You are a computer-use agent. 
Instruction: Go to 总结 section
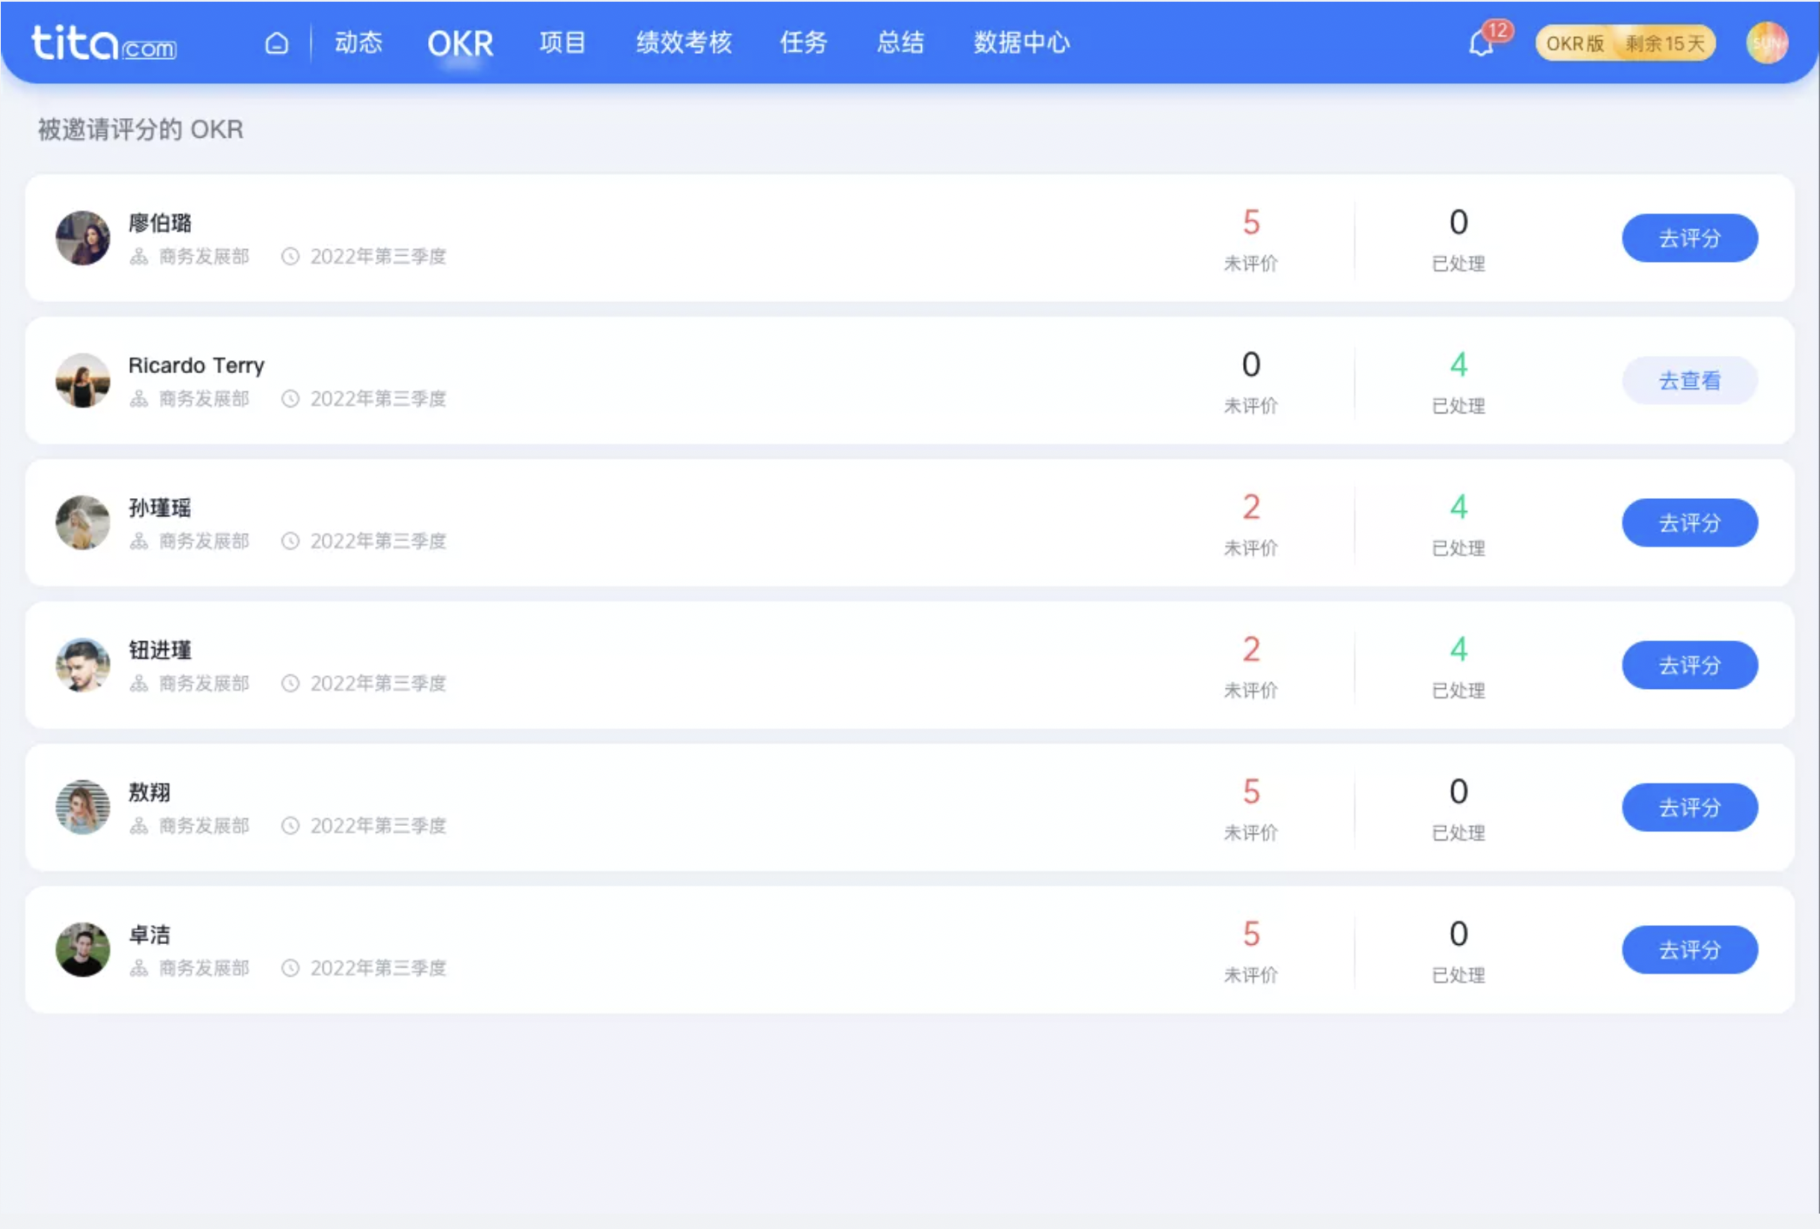click(x=901, y=43)
